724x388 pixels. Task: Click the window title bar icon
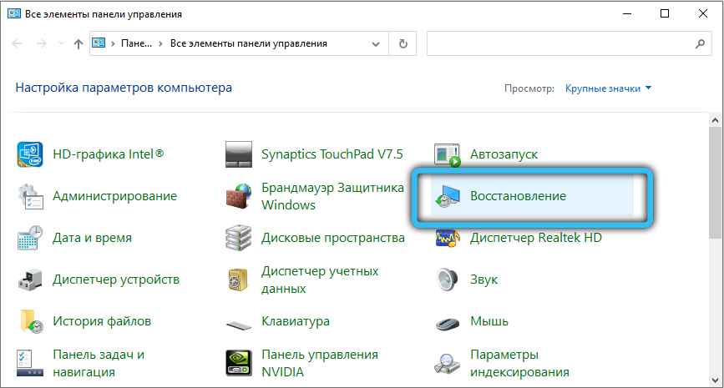pos(14,13)
